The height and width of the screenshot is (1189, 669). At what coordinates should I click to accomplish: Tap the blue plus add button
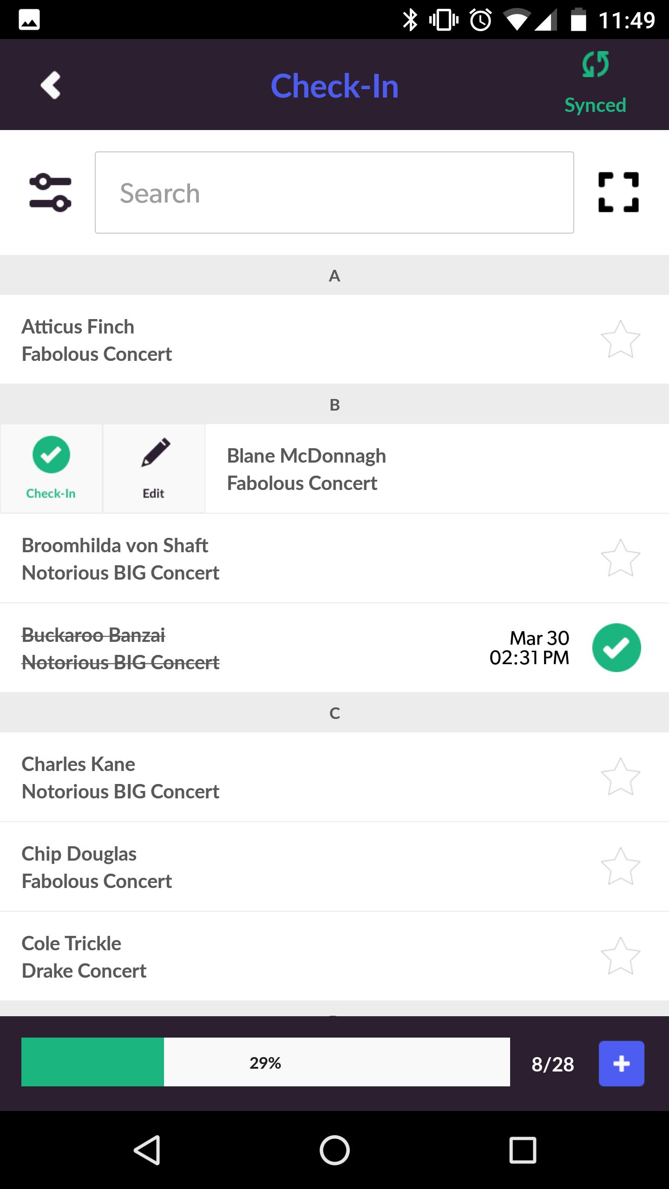coord(621,1064)
